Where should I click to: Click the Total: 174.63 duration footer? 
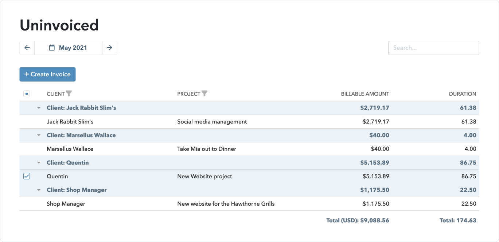pyautogui.click(x=458, y=220)
